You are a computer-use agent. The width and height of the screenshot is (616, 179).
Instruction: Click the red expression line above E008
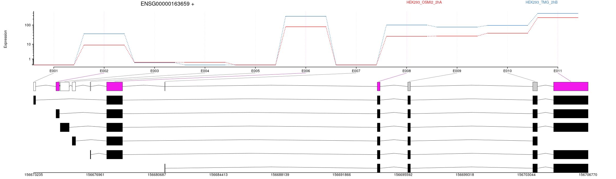tap(407, 36)
